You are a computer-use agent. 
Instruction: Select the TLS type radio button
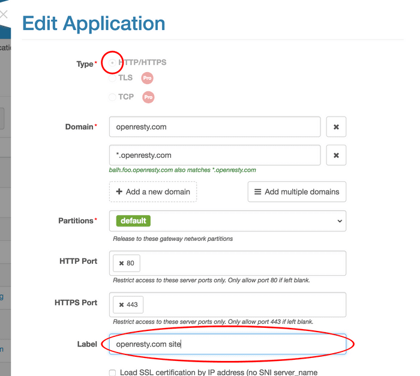pos(112,78)
